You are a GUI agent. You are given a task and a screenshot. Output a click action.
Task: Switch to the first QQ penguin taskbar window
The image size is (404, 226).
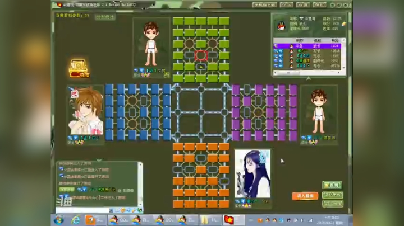119,220
